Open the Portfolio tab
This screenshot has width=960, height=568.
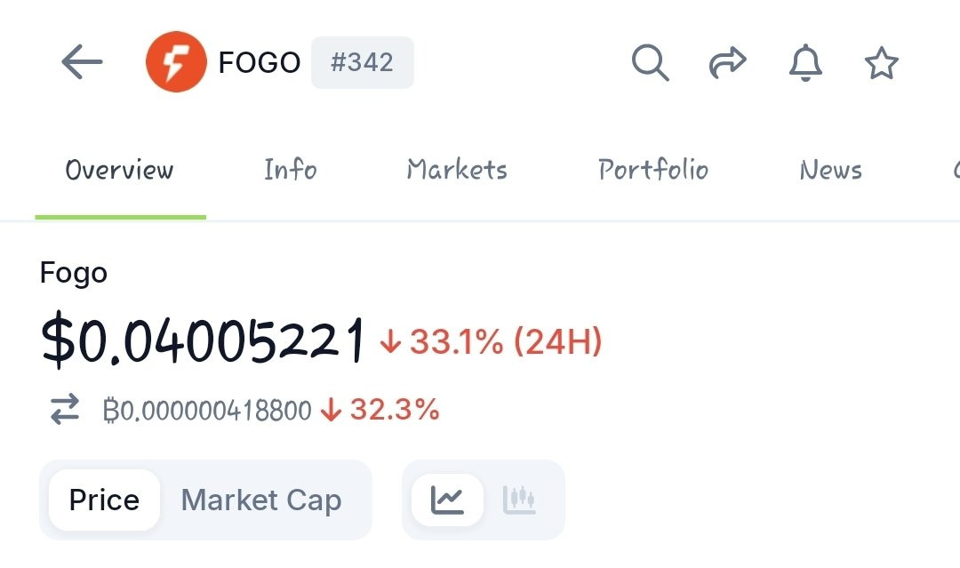click(653, 170)
